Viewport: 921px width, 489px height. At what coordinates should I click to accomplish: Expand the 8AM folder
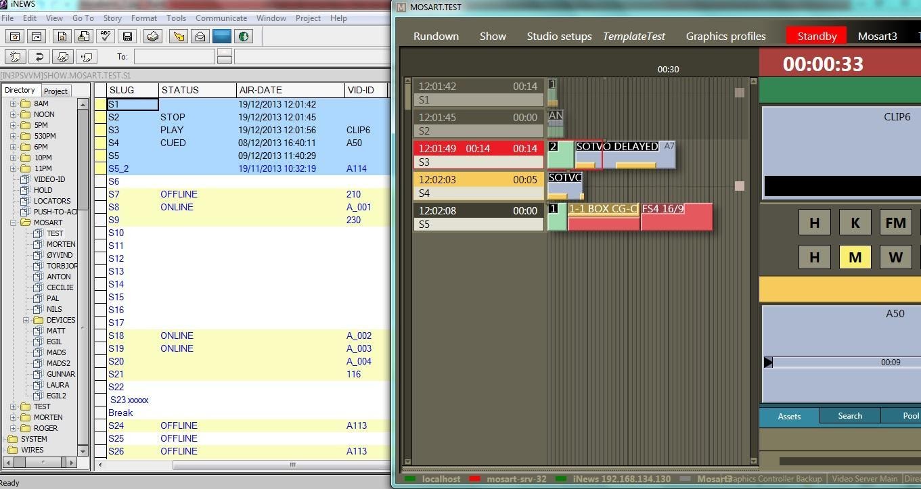(13, 103)
